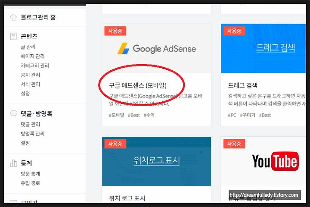The image size is (310, 207).
Task: Click the 통계 bar chart icon
Action: coord(13,163)
